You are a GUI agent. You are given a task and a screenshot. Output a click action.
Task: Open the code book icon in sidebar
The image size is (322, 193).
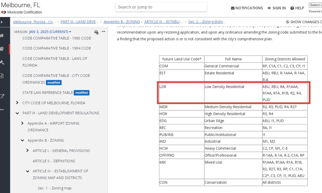coord(2,49)
